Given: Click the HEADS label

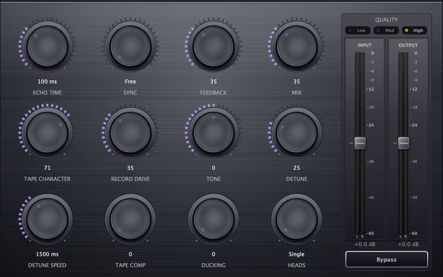Looking at the screenshot, I should tap(296, 265).
